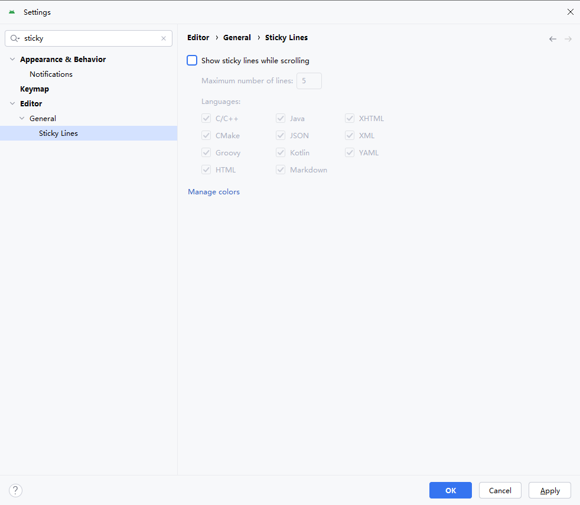Open the Manage colors link

214,191
